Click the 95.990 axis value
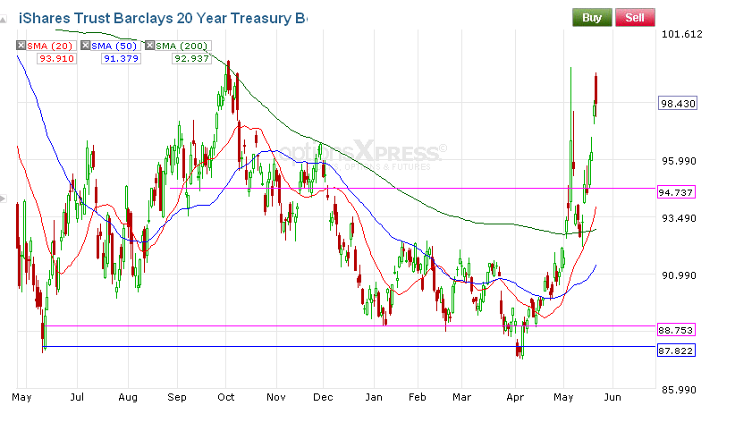Image resolution: width=735 pixels, height=431 pixels. point(679,161)
